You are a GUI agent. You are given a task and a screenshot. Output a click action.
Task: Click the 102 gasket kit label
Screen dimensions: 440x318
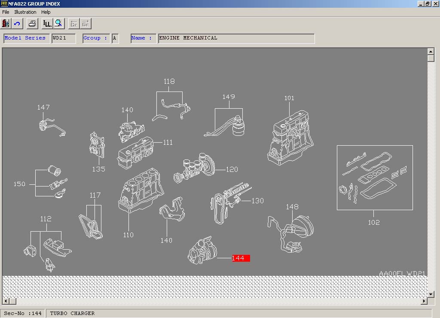373,222
